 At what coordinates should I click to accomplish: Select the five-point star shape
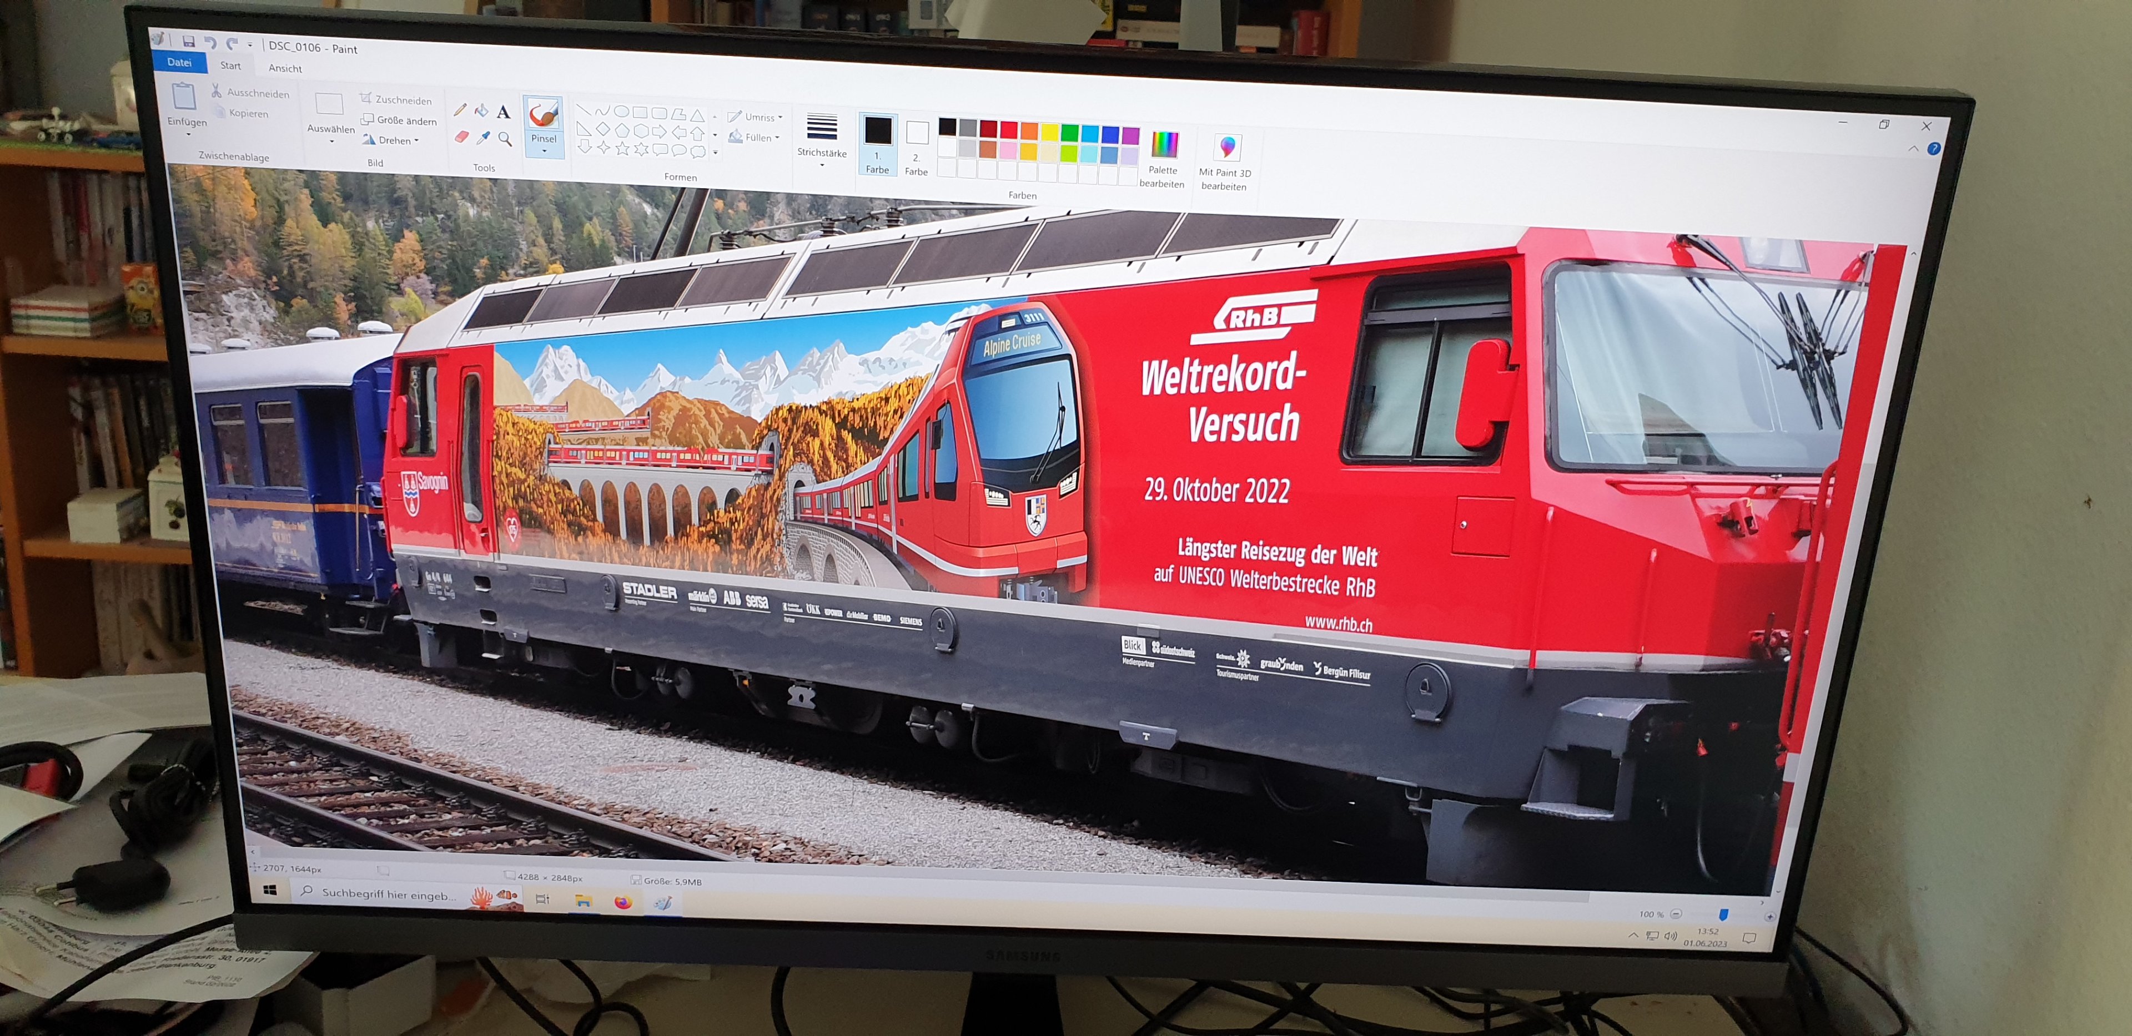click(x=622, y=148)
